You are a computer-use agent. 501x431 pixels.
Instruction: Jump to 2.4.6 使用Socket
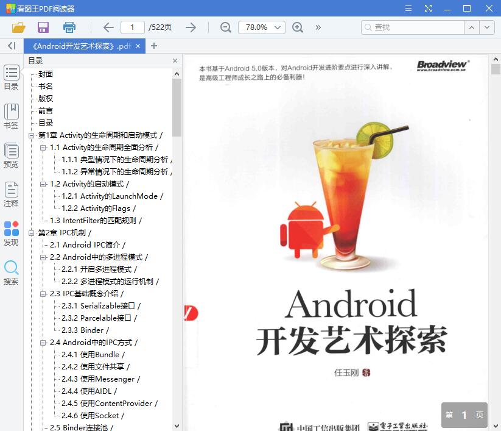pos(93,416)
